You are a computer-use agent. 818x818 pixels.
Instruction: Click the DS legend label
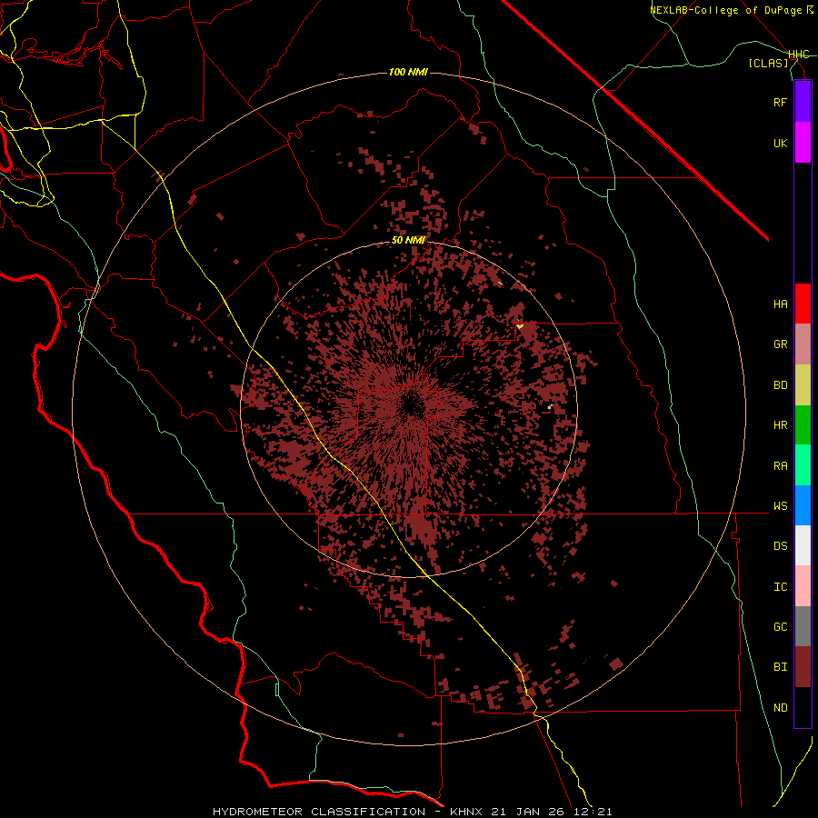[x=780, y=546]
